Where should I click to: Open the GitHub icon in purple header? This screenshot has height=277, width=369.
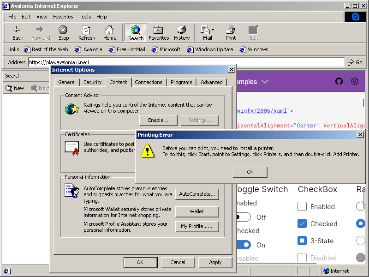[339, 82]
